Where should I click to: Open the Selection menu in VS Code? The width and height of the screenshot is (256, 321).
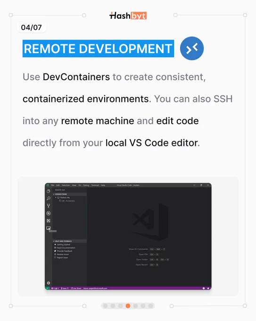66,185
